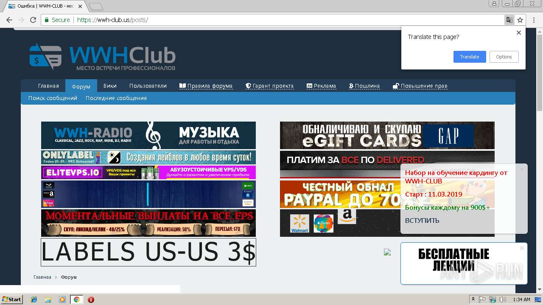Open the Пошлина link
Viewport: 543px width, 305px height.
[x=364, y=86]
